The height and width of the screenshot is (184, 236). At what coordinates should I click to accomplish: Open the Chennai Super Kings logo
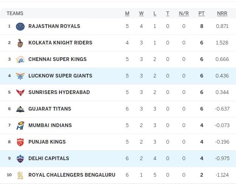(x=20, y=59)
